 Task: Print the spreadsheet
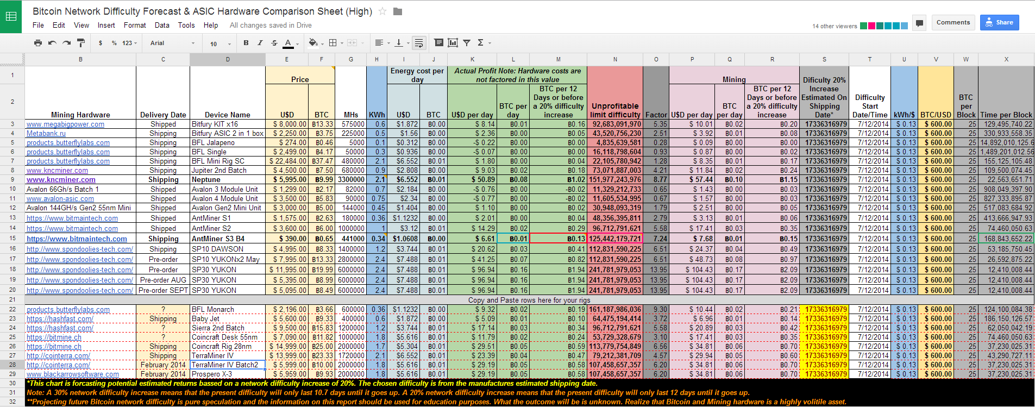coord(37,43)
